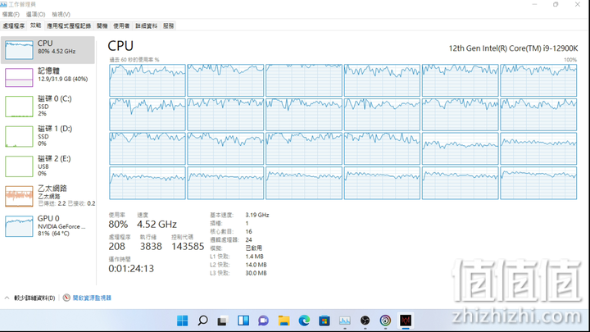Open the 檢視(V) menu
590x332 pixels.
(61, 14)
